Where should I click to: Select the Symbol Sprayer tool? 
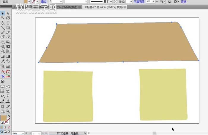click(2, 66)
